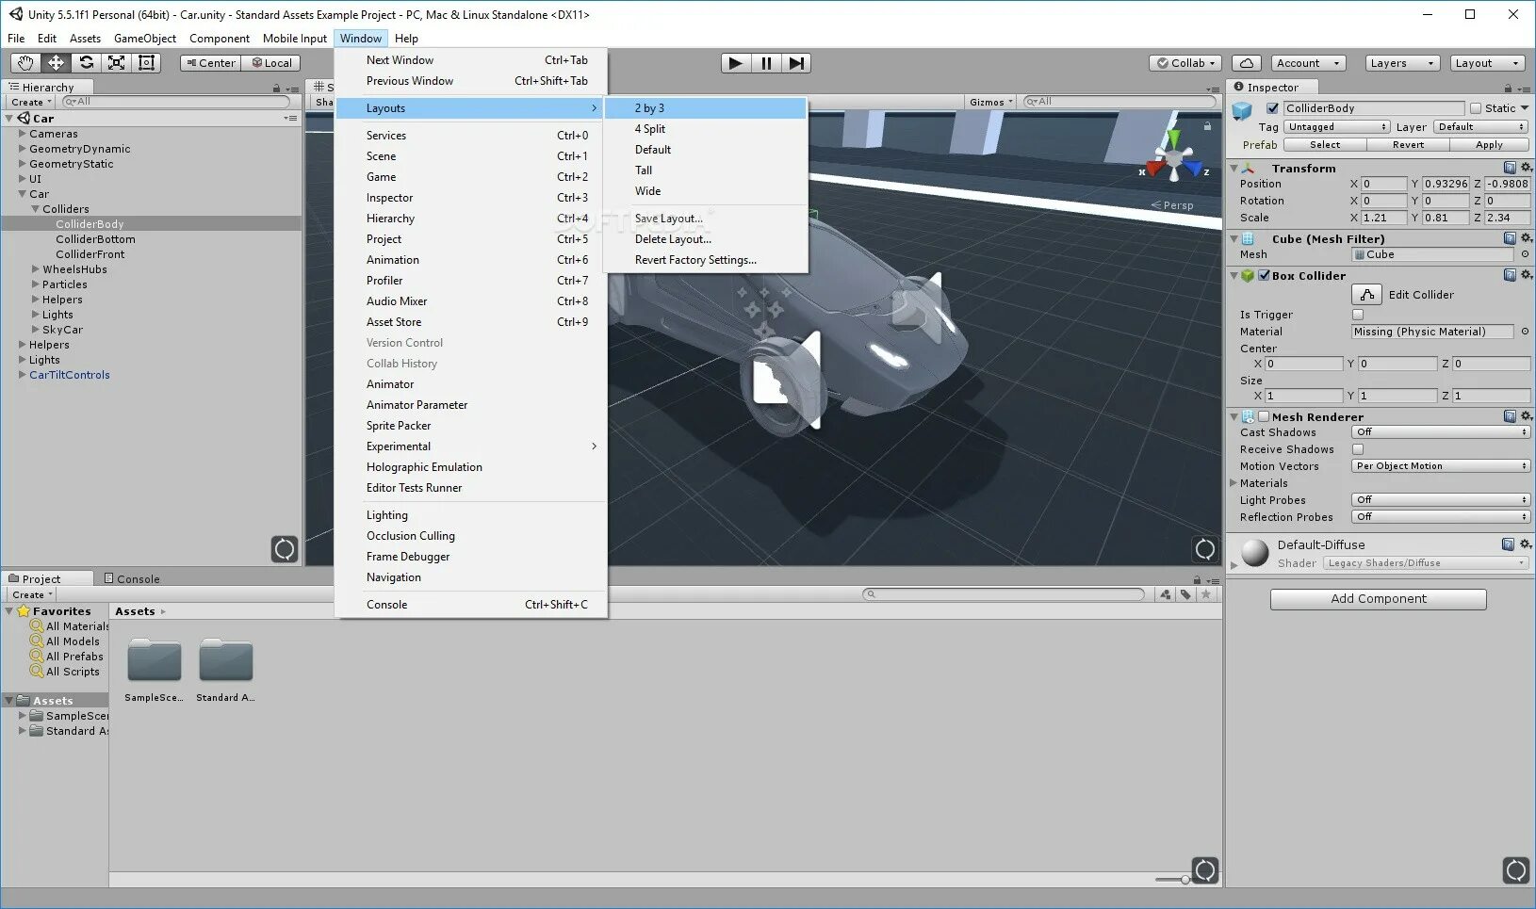Open the Transform component gear menu
Image resolution: width=1536 pixels, height=909 pixels.
[x=1526, y=168]
